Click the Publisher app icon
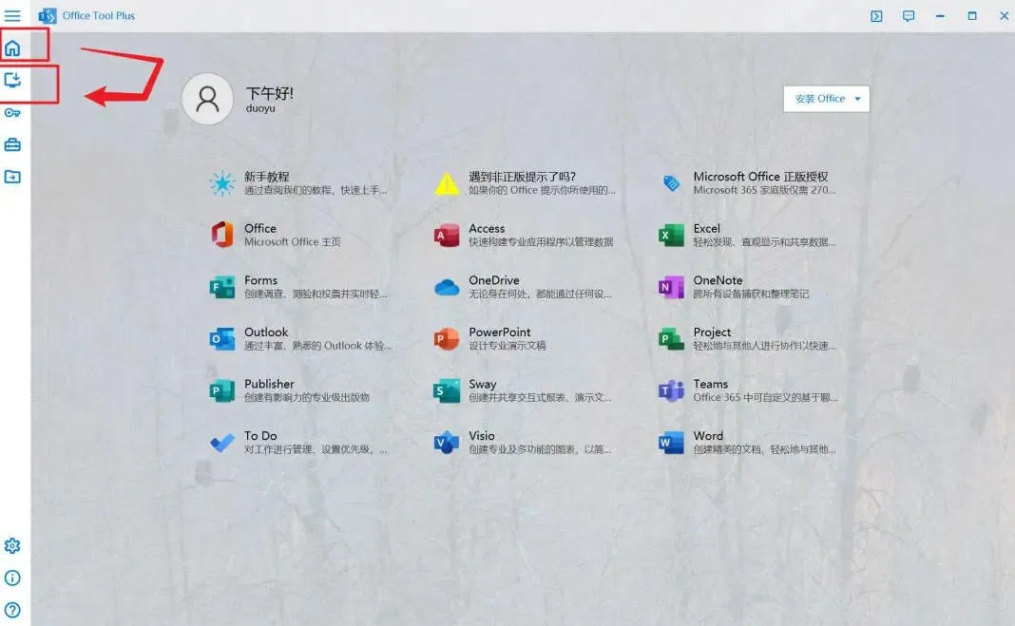 [222, 390]
